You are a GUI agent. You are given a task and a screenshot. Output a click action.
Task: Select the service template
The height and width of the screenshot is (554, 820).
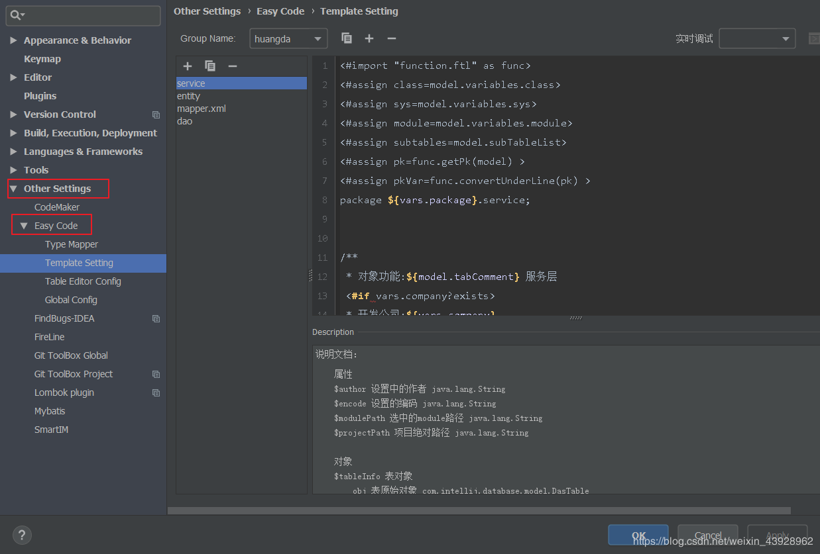point(241,83)
